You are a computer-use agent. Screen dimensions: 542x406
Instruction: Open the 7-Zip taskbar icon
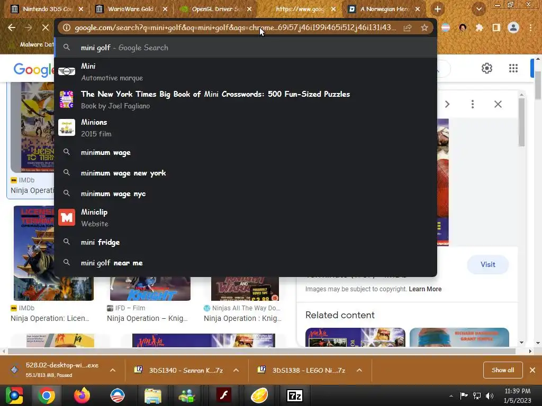(x=295, y=395)
